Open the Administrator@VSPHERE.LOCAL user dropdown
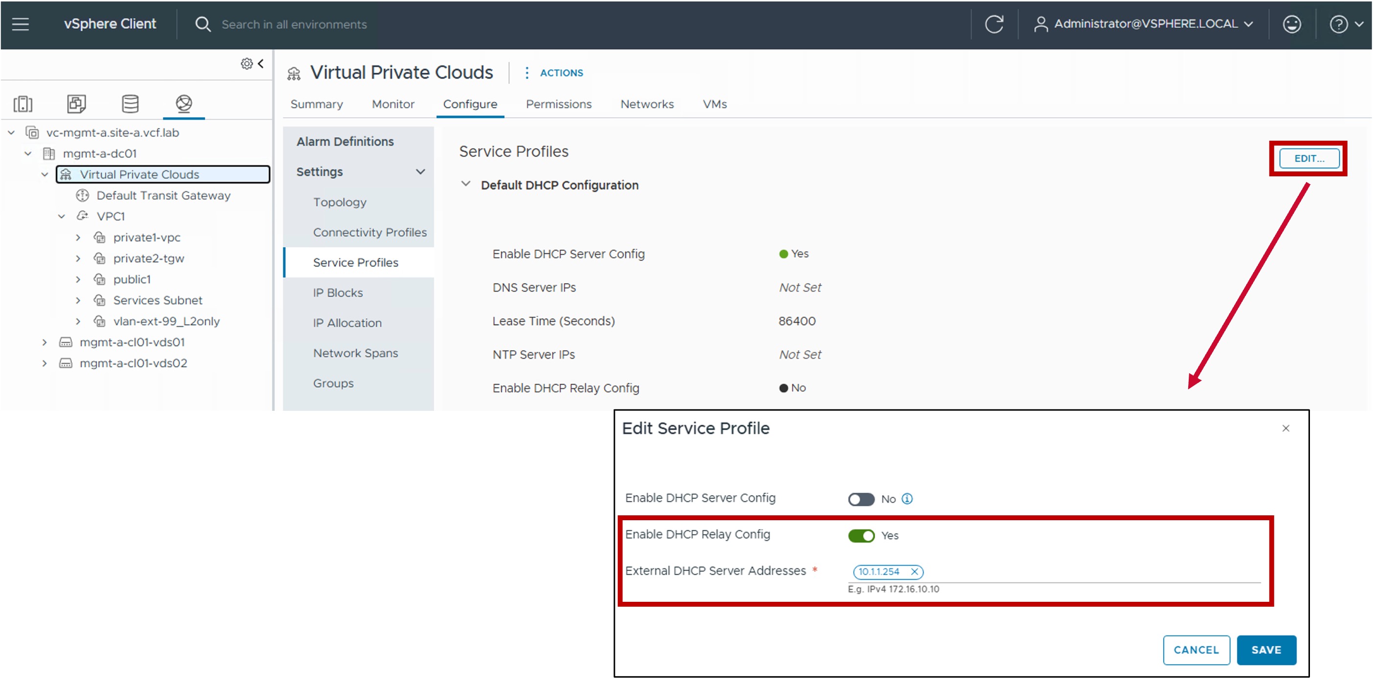 coord(1143,24)
